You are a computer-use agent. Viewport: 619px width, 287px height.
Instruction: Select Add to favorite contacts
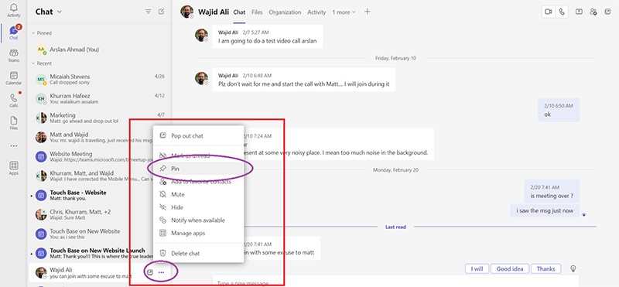[x=198, y=182]
